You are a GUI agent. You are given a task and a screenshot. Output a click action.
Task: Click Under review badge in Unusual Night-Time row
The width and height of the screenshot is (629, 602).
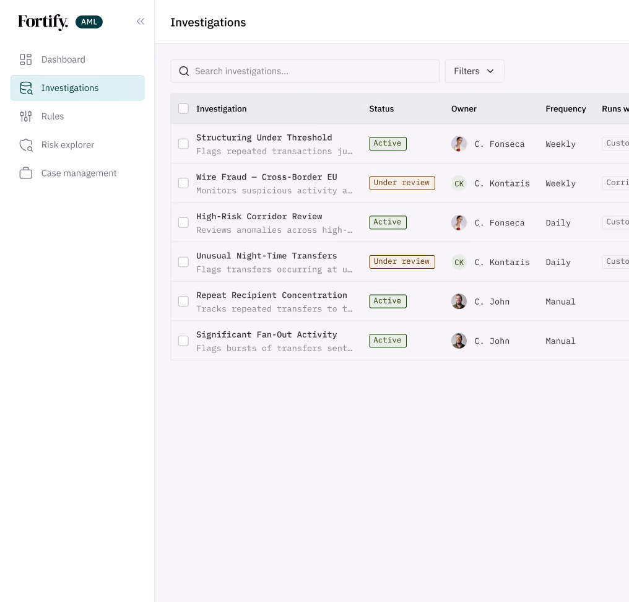click(402, 261)
